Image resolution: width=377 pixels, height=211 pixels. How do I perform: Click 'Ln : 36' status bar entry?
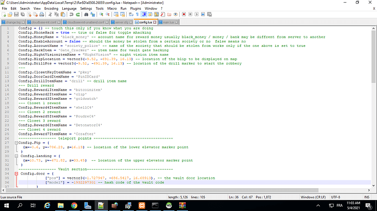tap(234, 197)
